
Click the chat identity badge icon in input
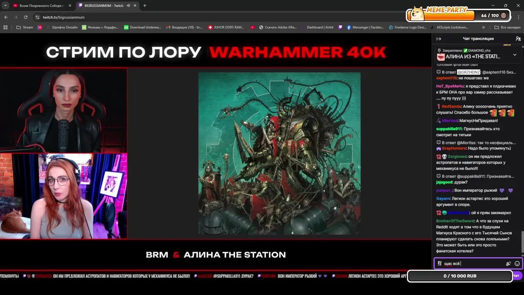[439, 263]
